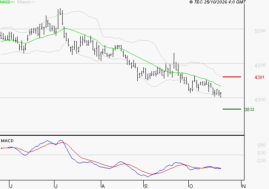Screen dimensions: 269x189
Task: Click the -020 MACD axis label
Action: click(260, 161)
